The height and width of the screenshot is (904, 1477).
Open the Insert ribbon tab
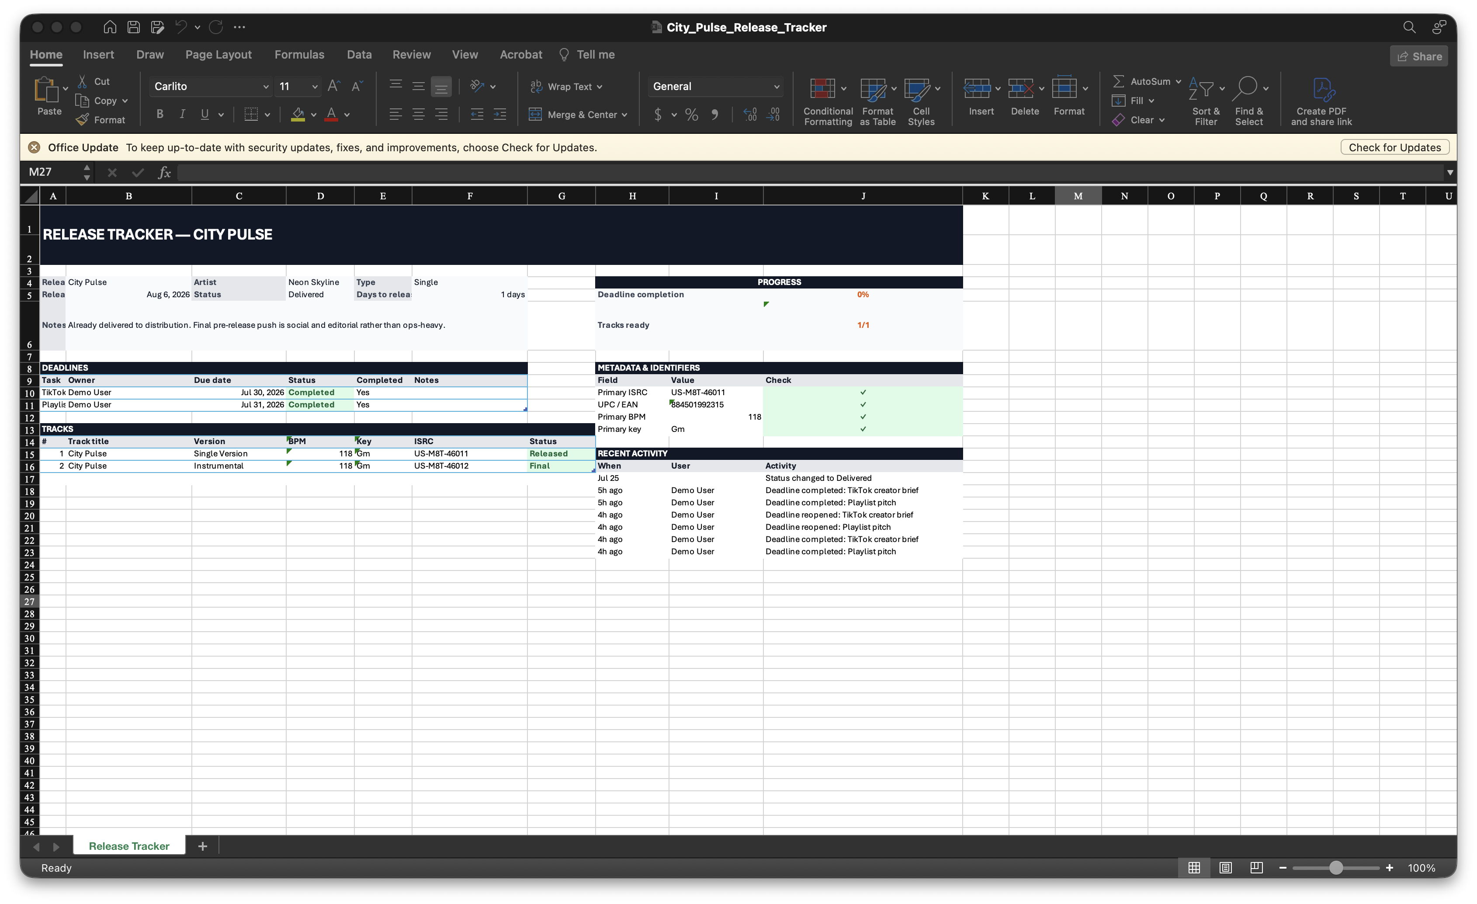click(x=98, y=55)
